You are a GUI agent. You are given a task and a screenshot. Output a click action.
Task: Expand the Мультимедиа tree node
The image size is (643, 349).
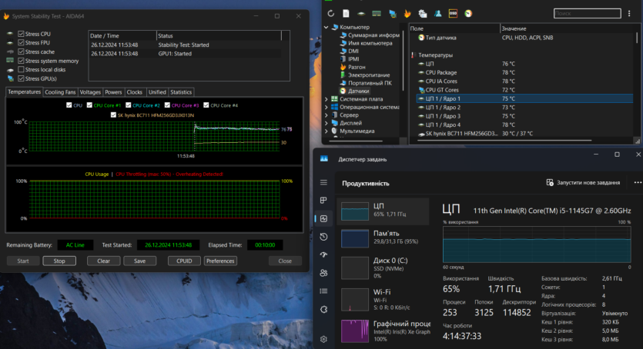327,131
